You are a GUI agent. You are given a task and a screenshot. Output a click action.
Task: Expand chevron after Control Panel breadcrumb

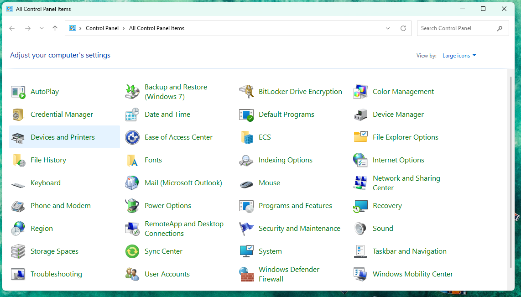124,28
